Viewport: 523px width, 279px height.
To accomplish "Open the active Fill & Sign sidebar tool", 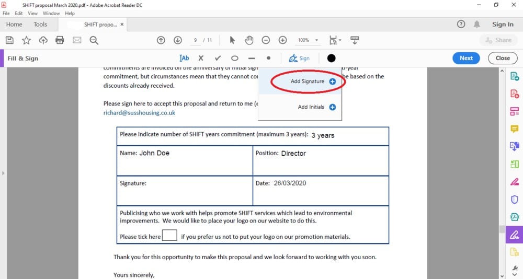I will [x=514, y=235].
